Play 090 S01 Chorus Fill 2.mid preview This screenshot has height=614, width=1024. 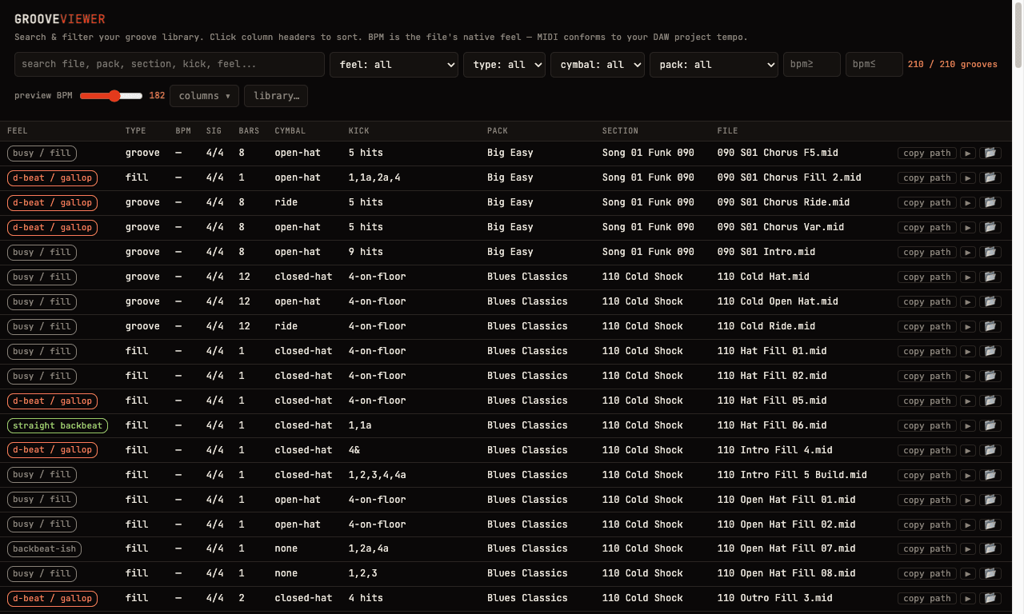(x=968, y=178)
